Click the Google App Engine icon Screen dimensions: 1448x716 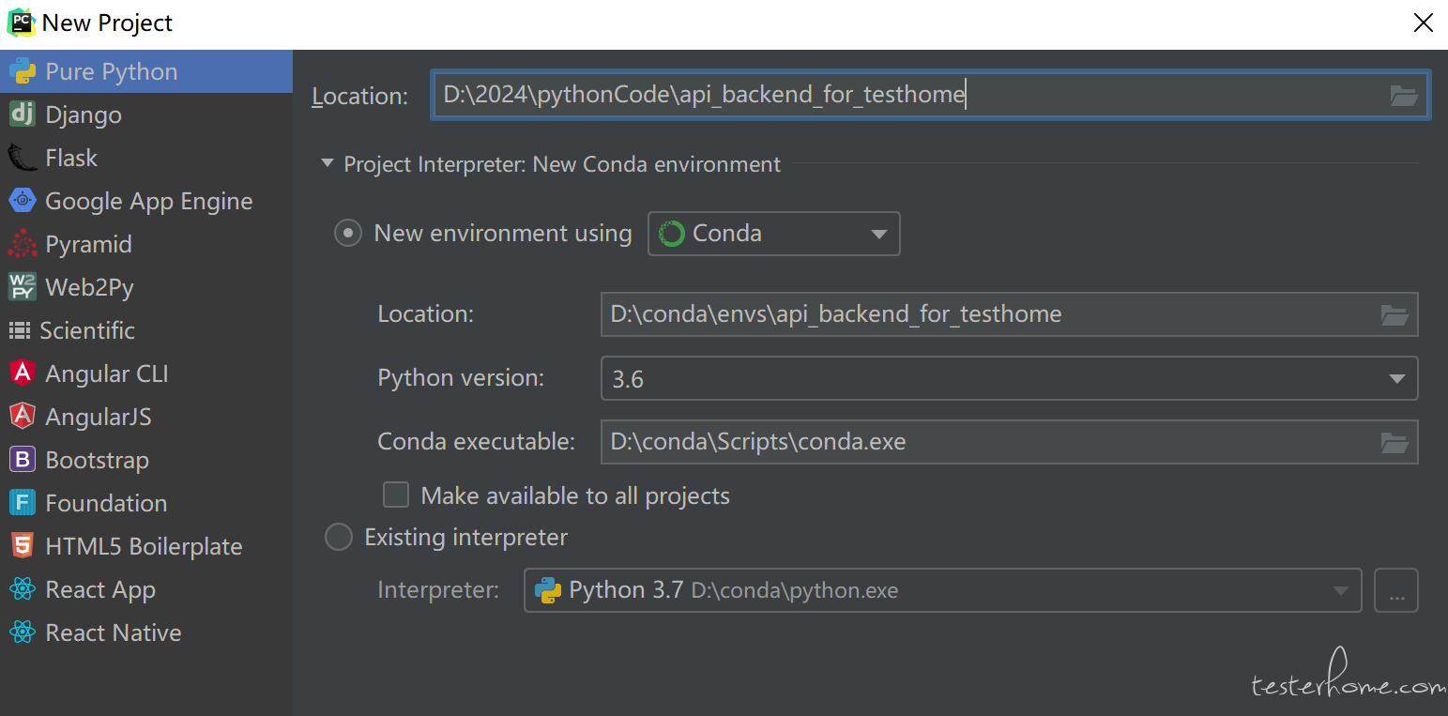point(23,201)
